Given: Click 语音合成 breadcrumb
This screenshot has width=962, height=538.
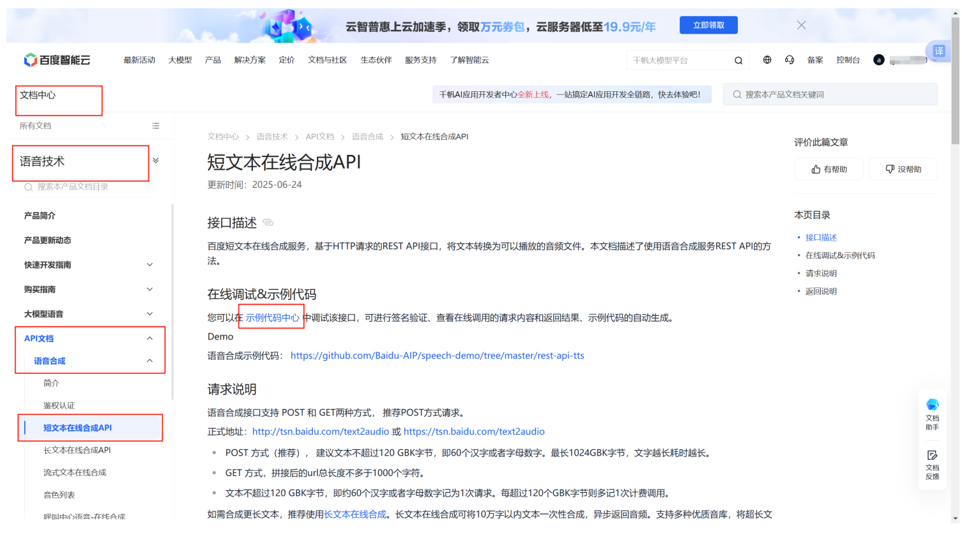Looking at the screenshot, I should point(367,137).
